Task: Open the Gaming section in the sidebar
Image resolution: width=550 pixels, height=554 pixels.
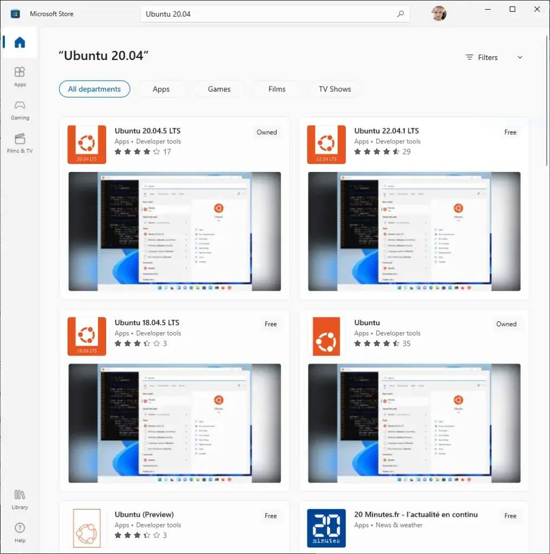Action: coord(20,110)
